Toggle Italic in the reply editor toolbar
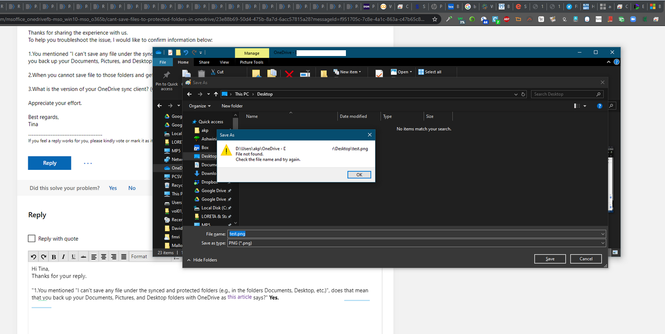The width and height of the screenshot is (665, 334). [x=63, y=256]
